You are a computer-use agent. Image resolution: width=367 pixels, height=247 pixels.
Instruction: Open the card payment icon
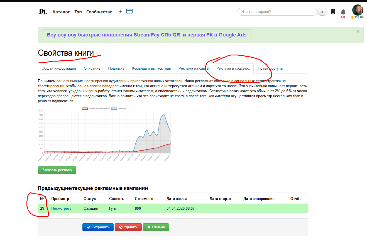coord(129,11)
